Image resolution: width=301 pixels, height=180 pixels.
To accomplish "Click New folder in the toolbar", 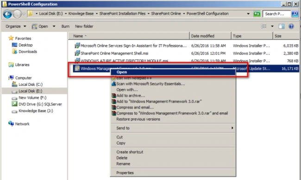I will point(84,26).
